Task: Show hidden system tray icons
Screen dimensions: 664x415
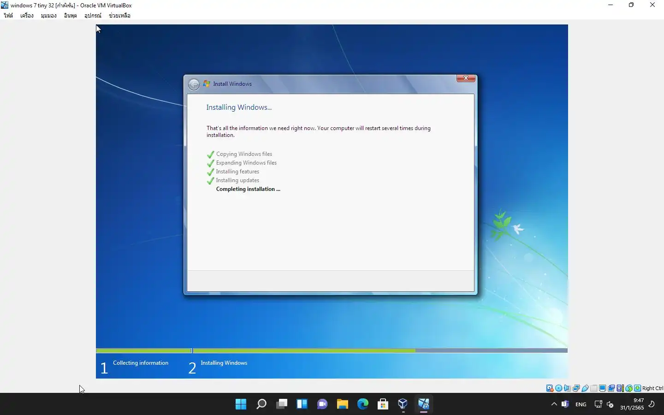Action: tap(554, 404)
